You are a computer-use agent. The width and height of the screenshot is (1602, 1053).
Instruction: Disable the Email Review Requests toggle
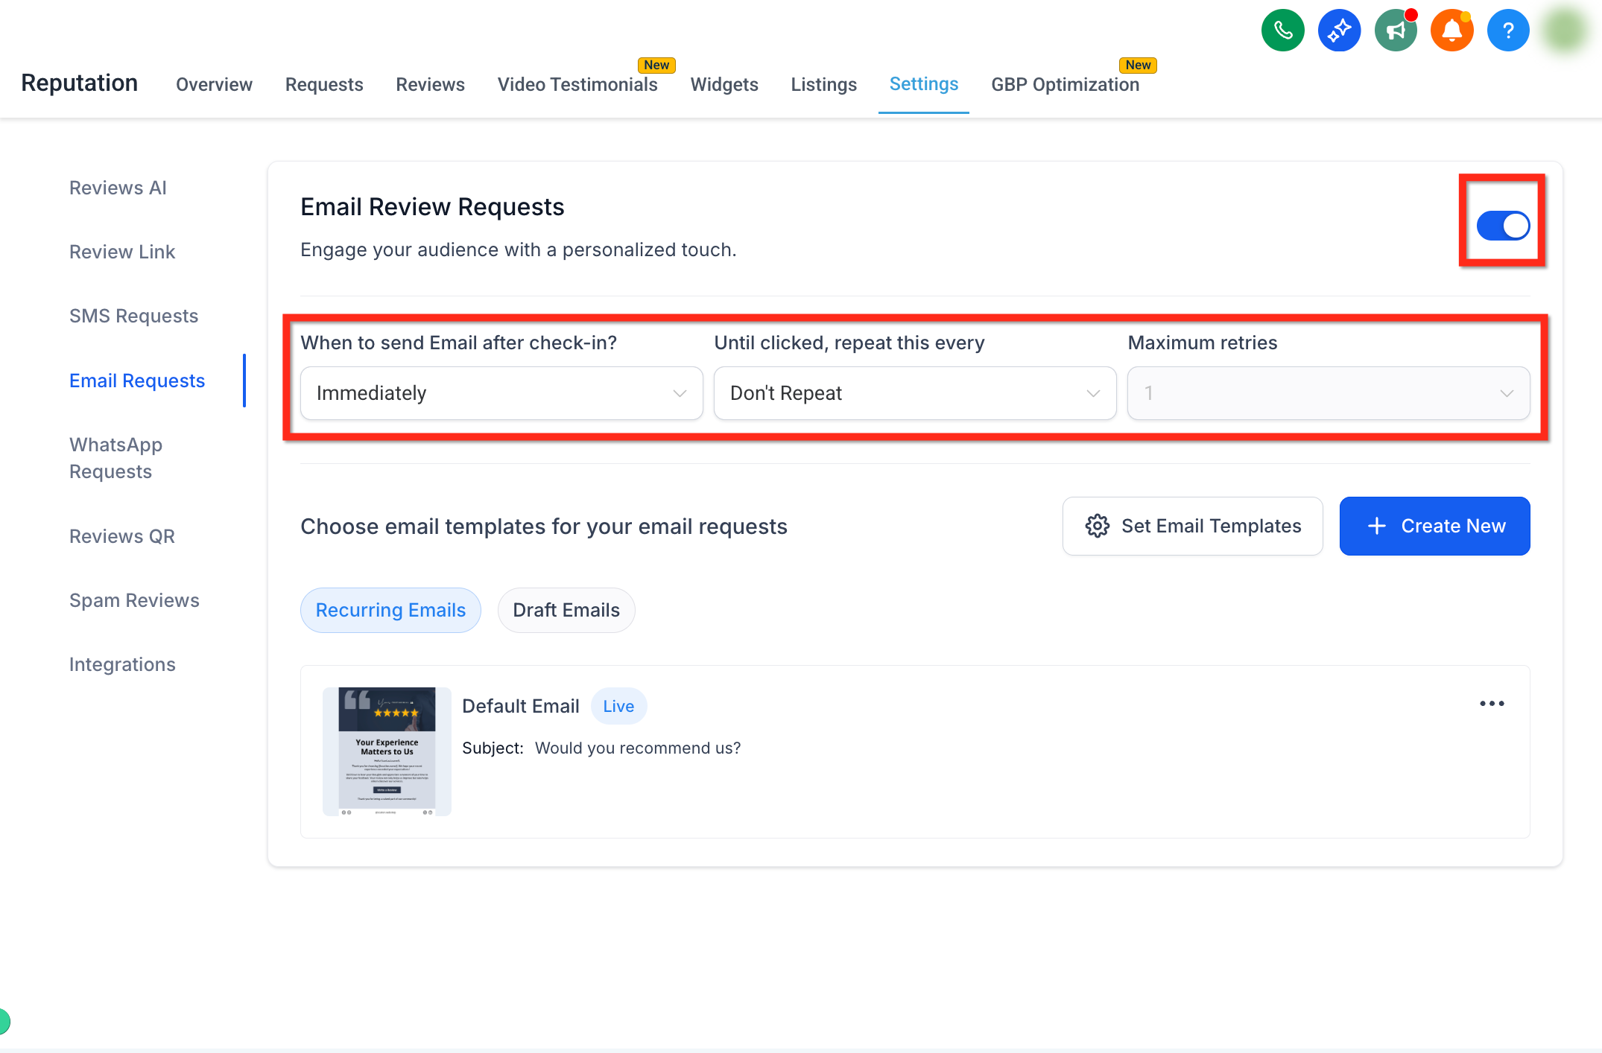coord(1503,226)
